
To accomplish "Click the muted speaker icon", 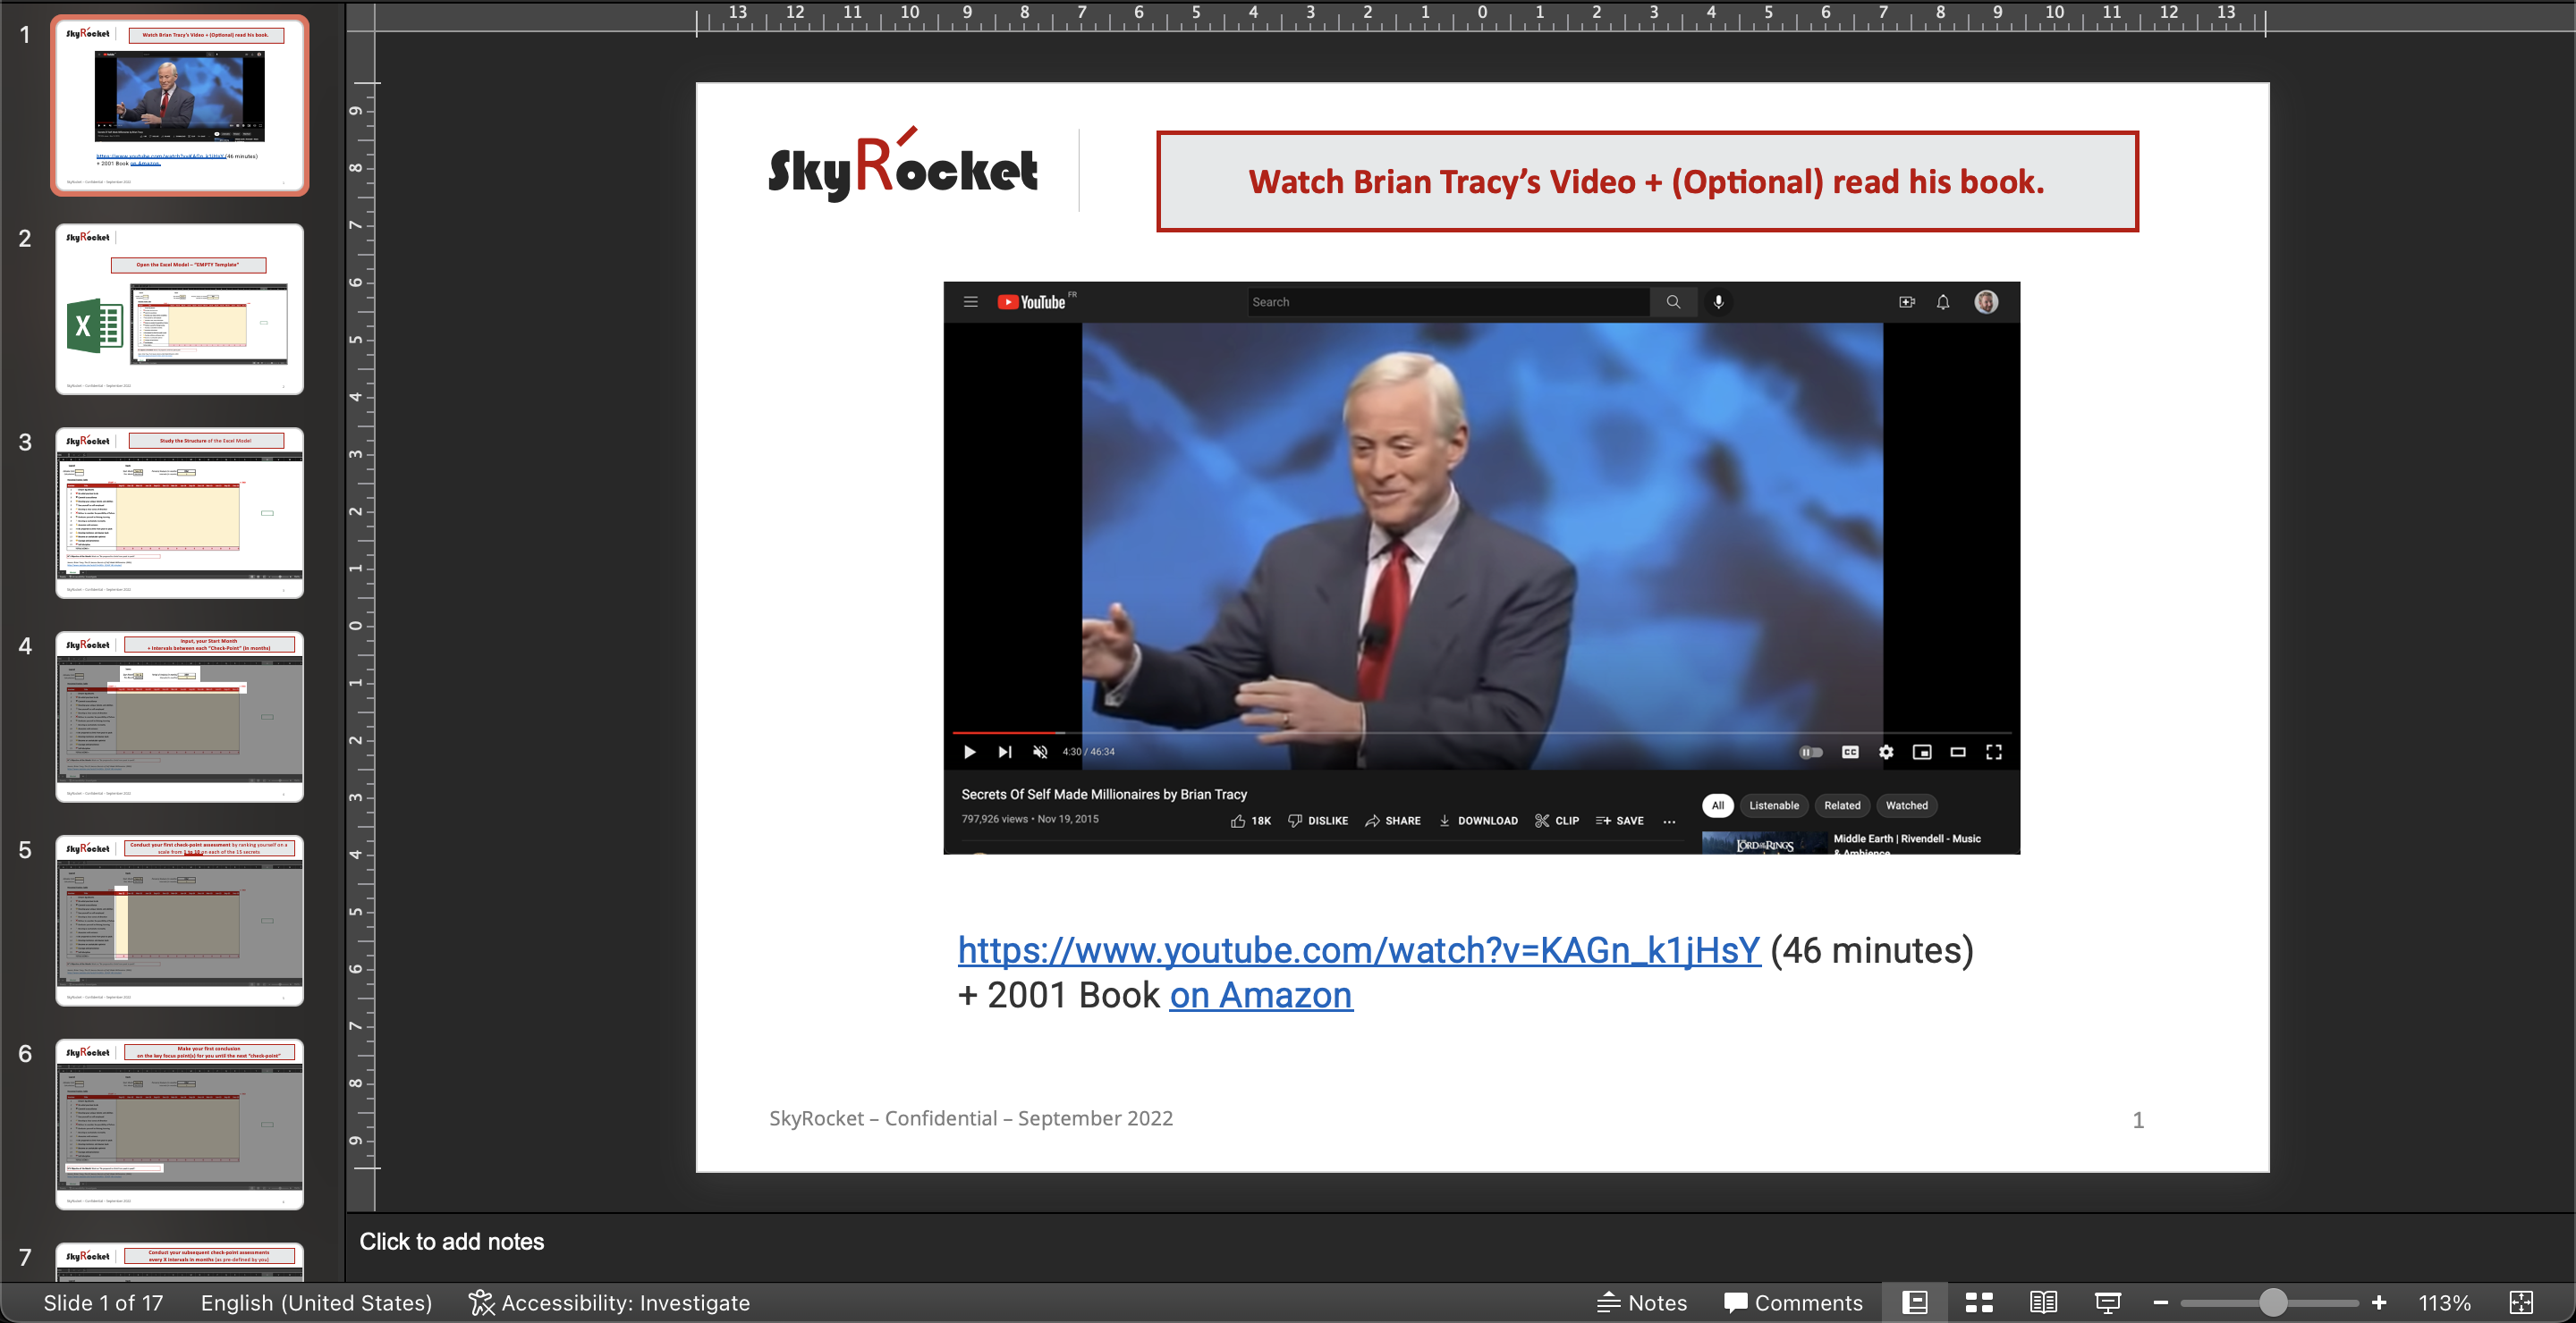I will (1040, 752).
